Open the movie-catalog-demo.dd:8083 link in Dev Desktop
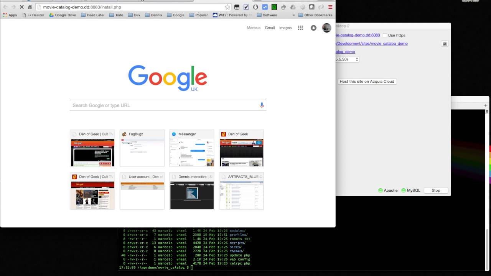The width and height of the screenshot is (491, 276). 358,35
